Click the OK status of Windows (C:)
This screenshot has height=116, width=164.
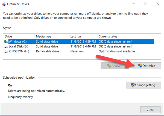click(116, 41)
